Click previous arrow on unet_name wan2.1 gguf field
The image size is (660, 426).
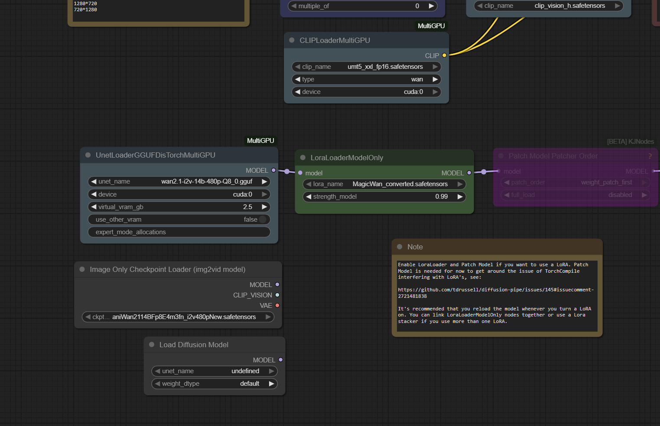94,181
